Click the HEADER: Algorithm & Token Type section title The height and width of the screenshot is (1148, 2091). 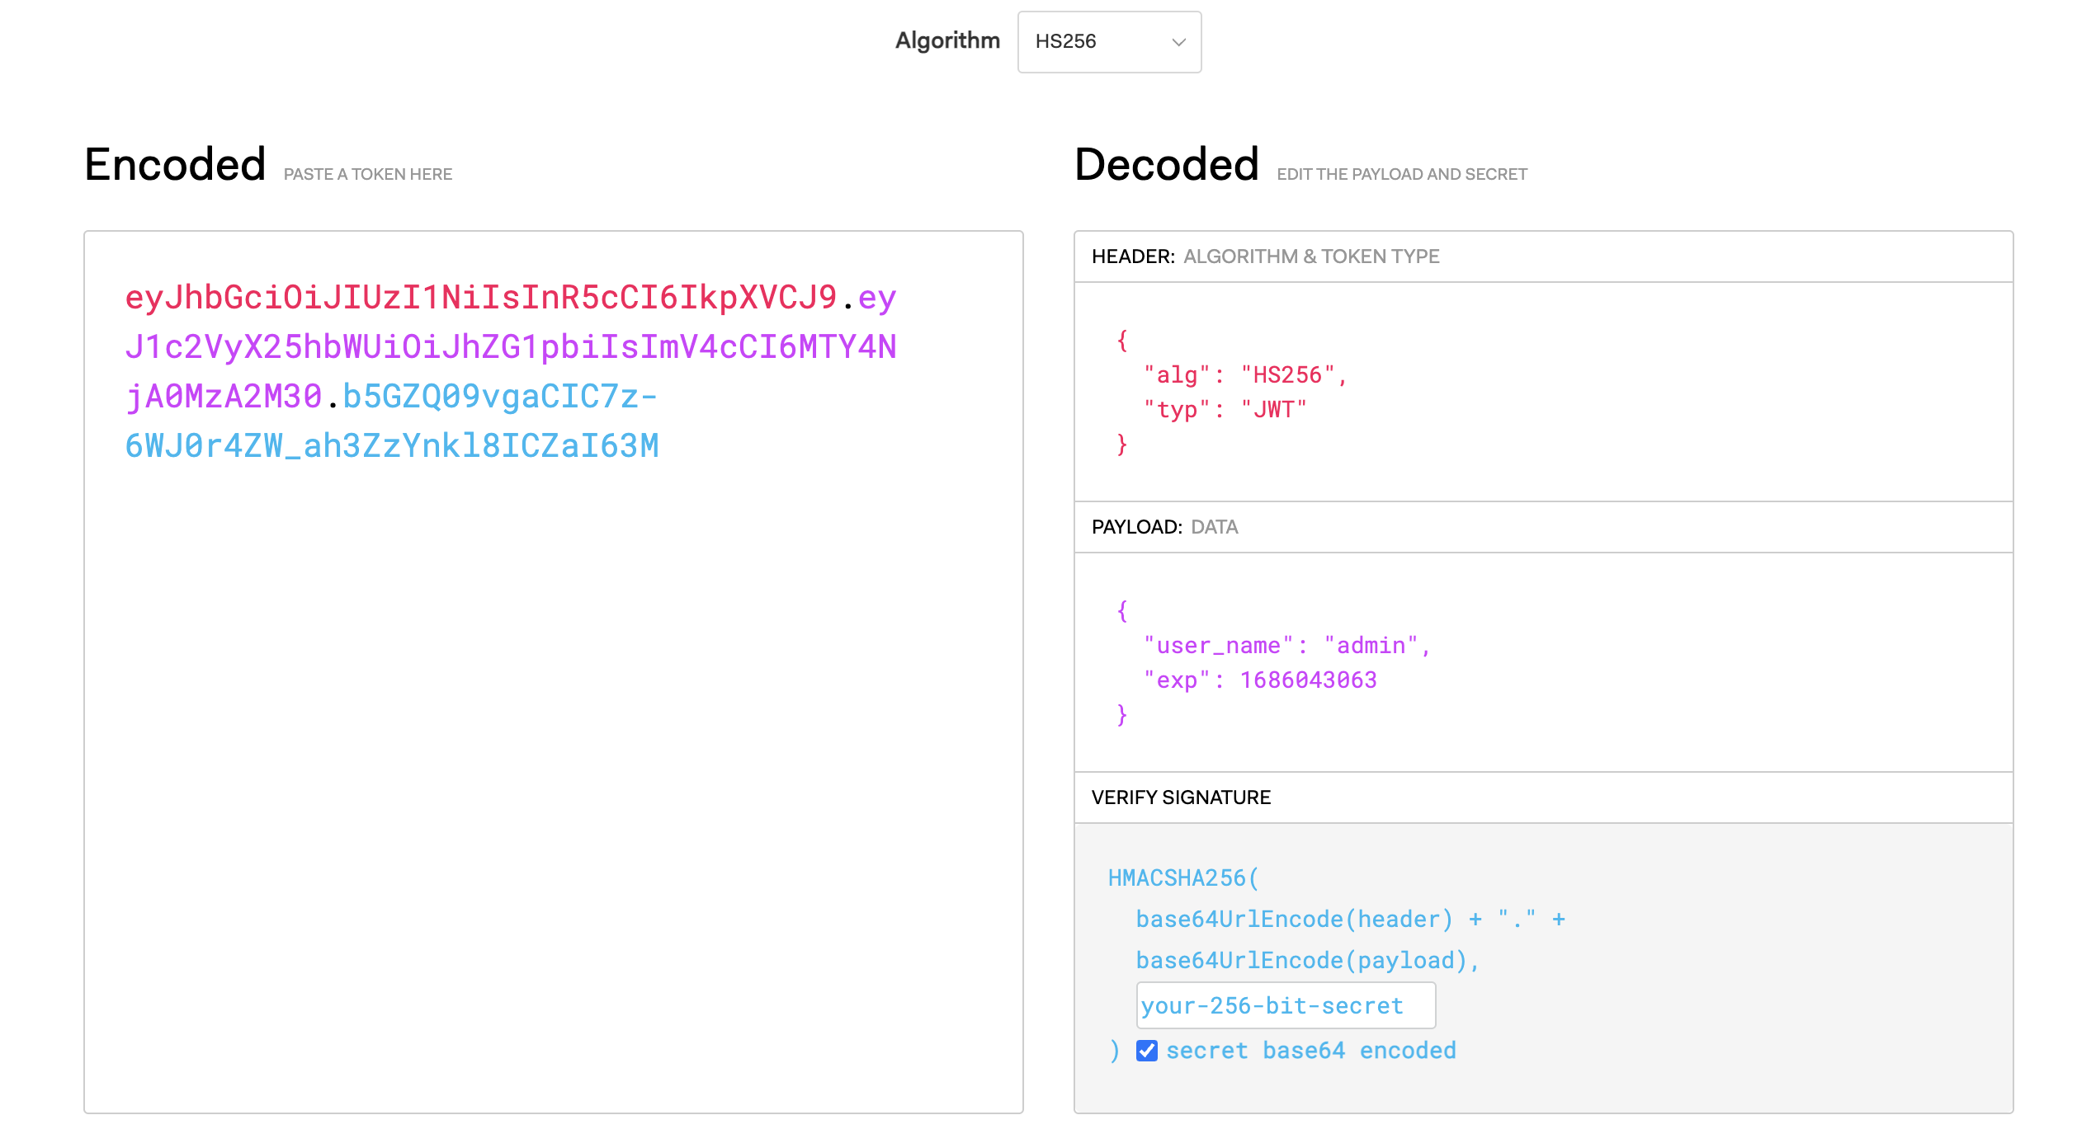[x=1264, y=256]
